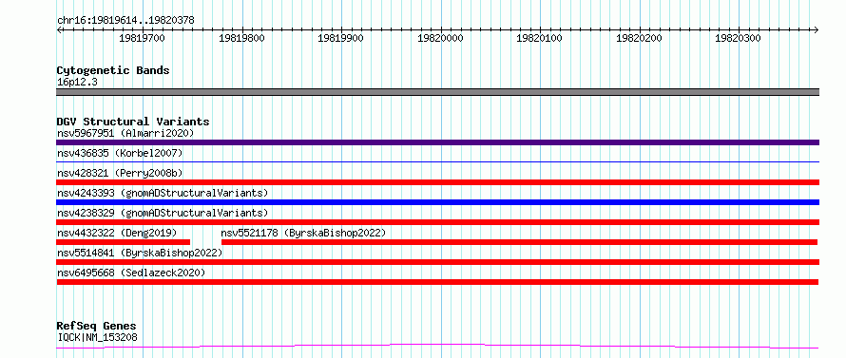Click the 19820200 ruler coordinate
The height and width of the screenshot is (358, 846).
pyautogui.click(x=639, y=38)
